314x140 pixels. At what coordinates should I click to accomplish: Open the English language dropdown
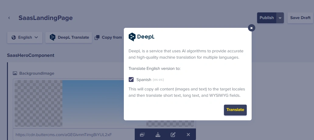[25, 37]
